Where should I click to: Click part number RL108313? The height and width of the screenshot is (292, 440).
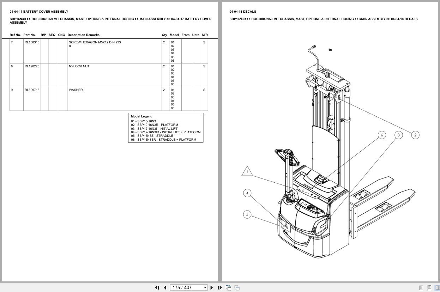click(x=32, y=42)
